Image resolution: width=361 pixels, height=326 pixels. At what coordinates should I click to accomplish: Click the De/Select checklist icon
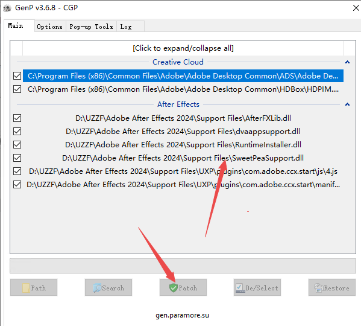click(240, 288)
